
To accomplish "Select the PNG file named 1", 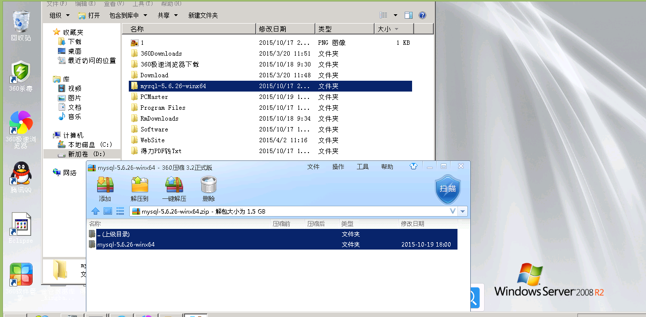I will pyautogui.click(x=270, y=43).
